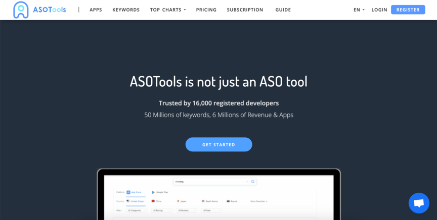Expand More Countries in preview
The image size is (437, 220).
click(259, 201)
